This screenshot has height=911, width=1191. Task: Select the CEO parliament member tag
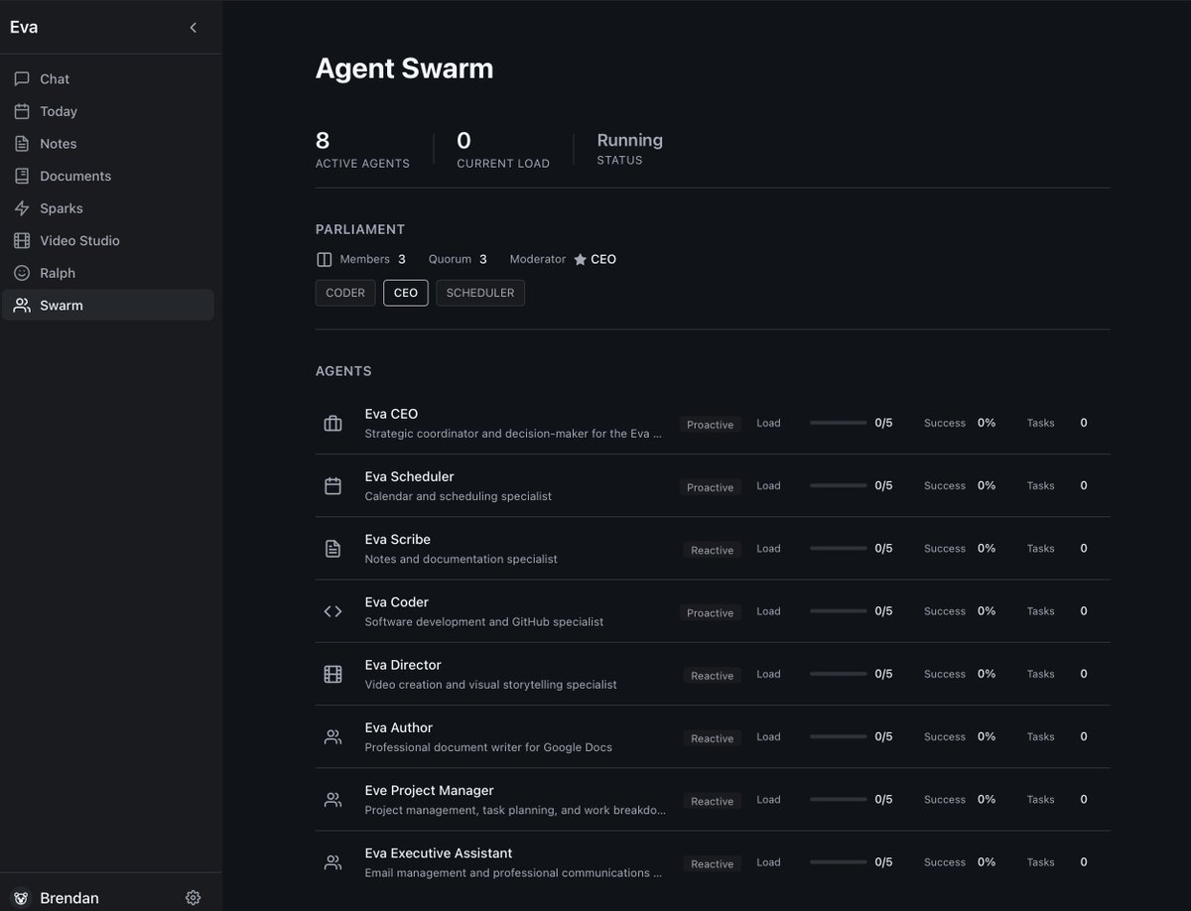[x=406, y=293]
